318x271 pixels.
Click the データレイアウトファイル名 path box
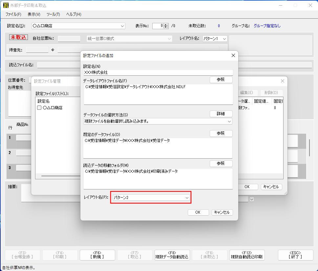tap(158, 94)
